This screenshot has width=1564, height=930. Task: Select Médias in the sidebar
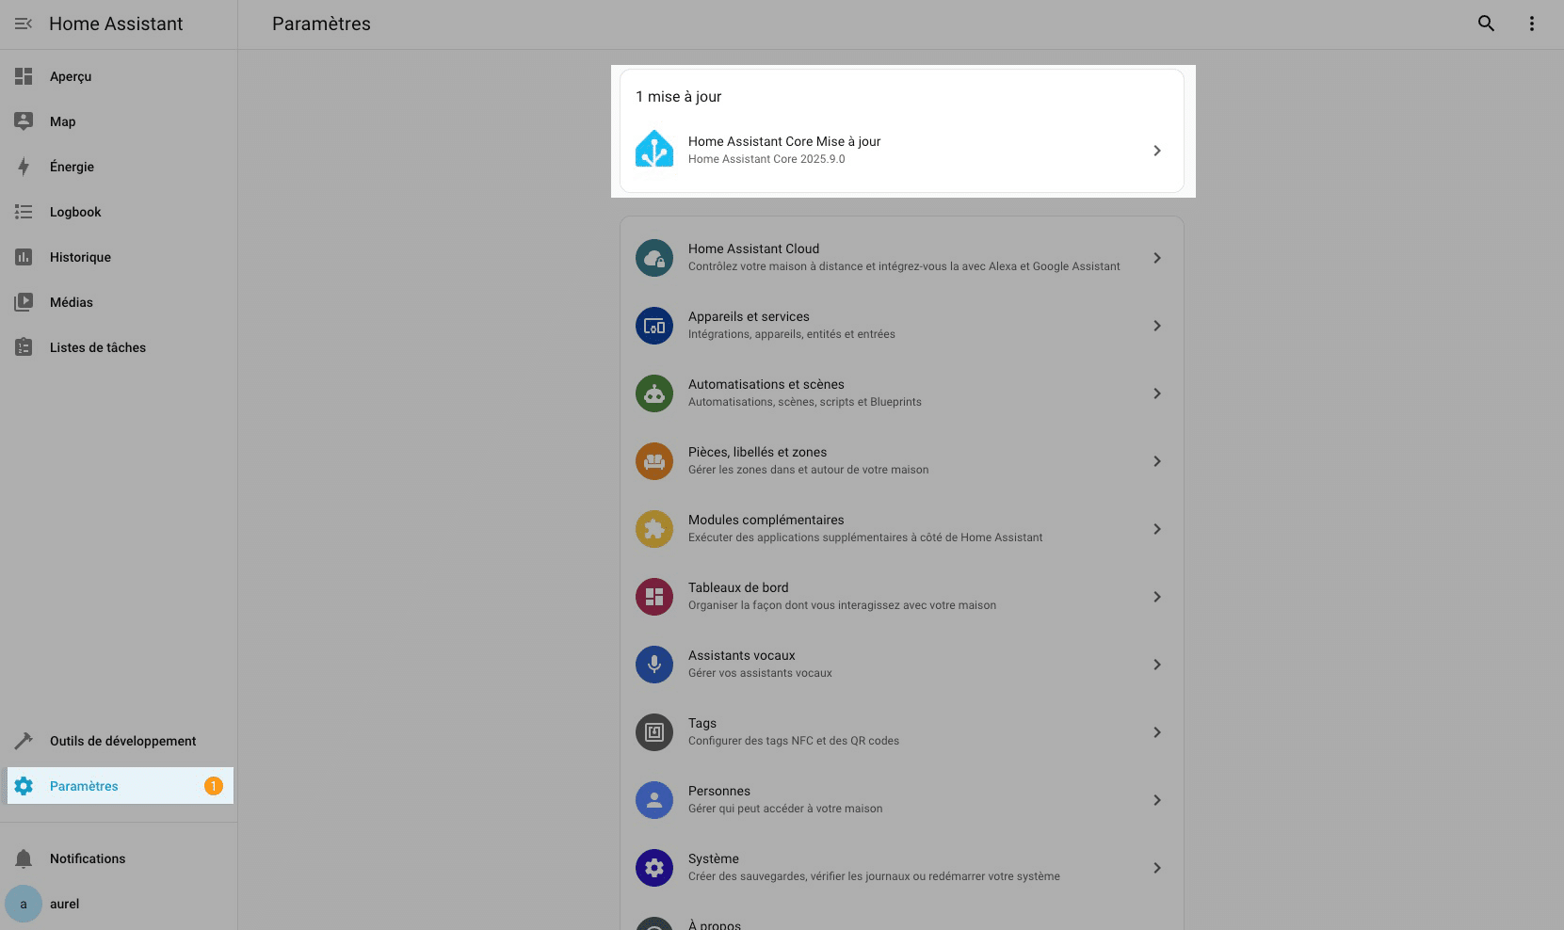tap(120, 302)
